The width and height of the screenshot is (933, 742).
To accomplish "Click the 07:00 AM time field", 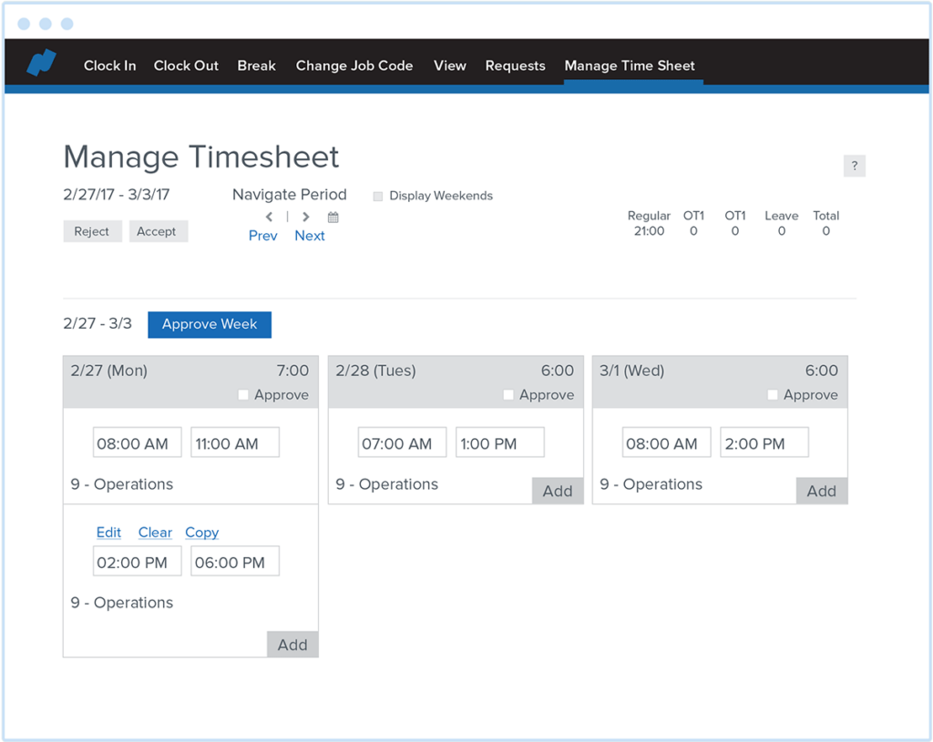I will point(402,442).
